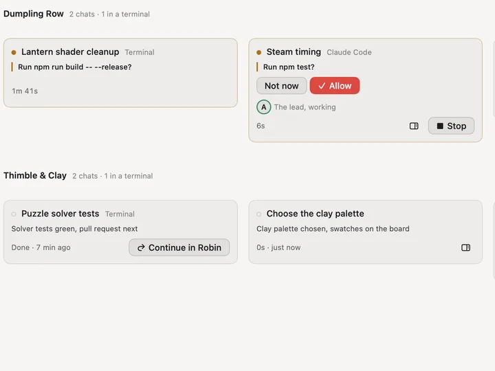This screenshot has height=371, width=495.
Task: Click the Claude Code label on Steam timing
Action: tap(349, 52)
